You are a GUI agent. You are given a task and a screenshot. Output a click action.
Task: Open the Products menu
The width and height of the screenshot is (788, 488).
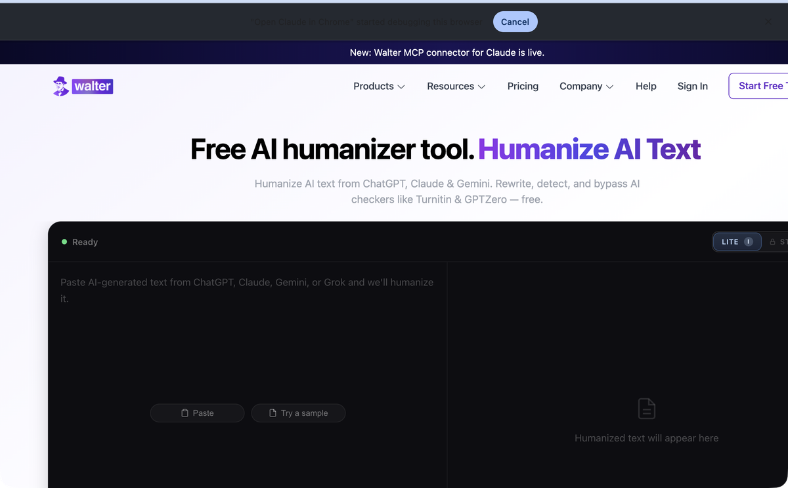[379, 86]
